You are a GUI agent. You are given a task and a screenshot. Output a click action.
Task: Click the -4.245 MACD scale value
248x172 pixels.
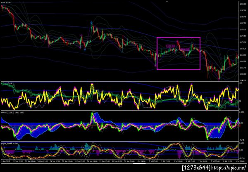pyautogui.click(x=242, y=140)
